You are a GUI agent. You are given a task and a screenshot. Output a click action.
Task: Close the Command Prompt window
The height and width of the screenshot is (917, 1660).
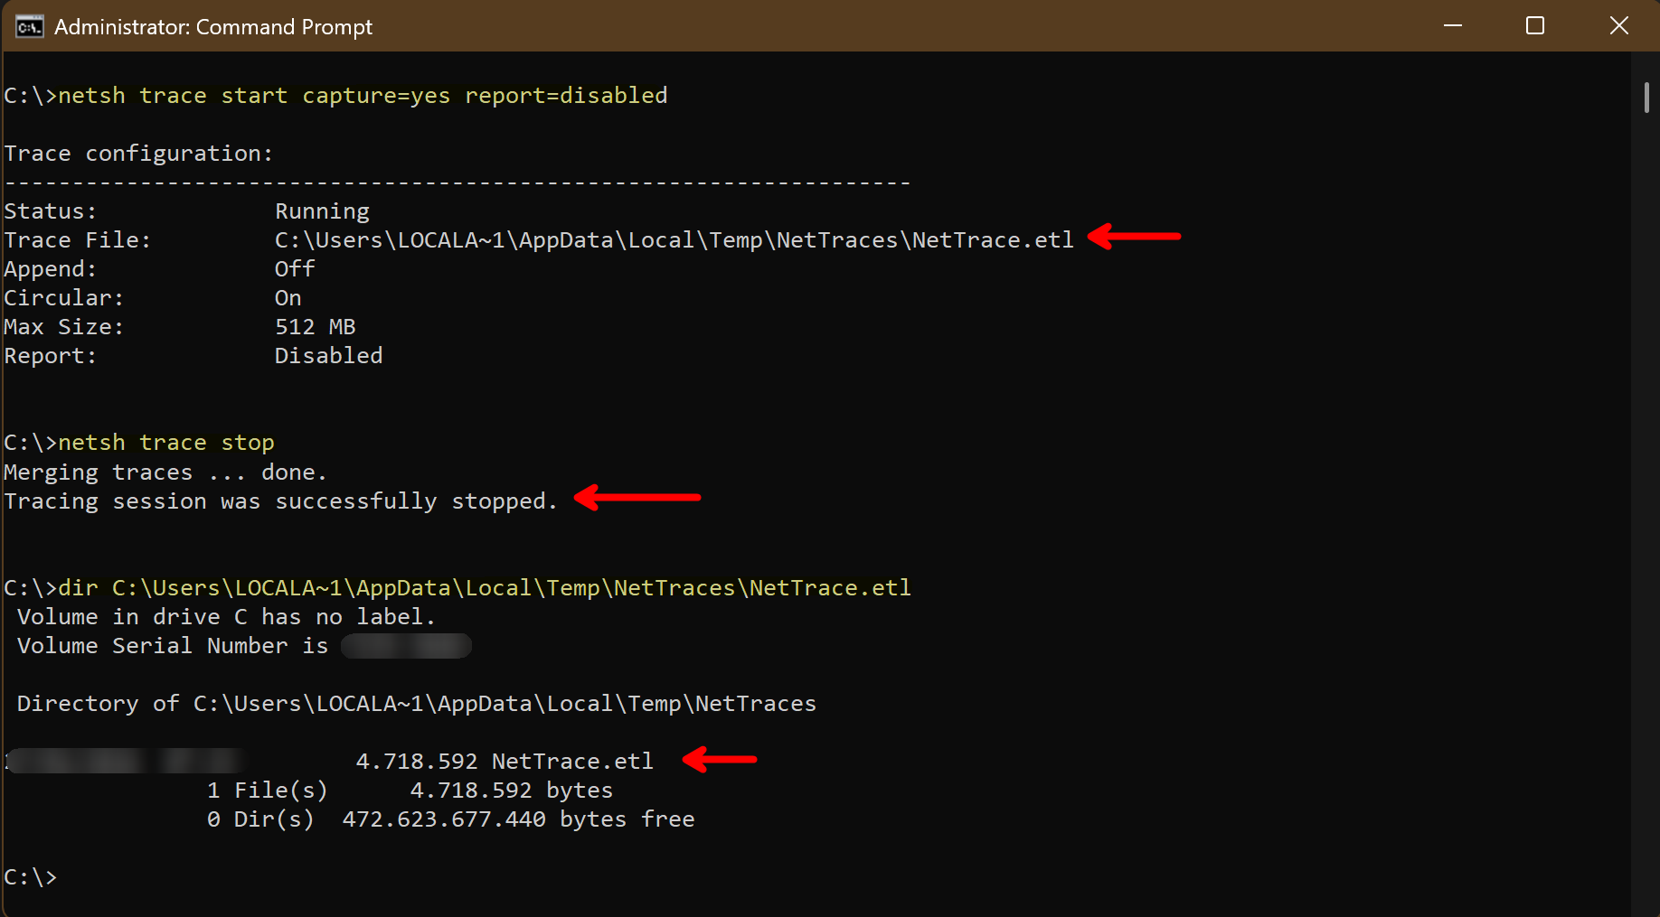(1618, 26)
